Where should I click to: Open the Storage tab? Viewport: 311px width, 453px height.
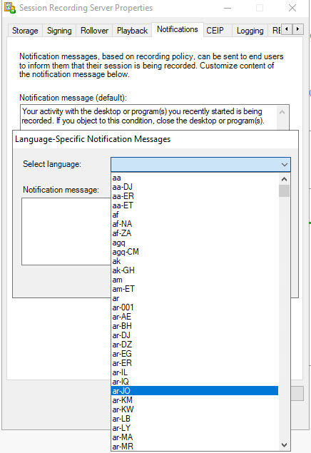click(25, 31)
